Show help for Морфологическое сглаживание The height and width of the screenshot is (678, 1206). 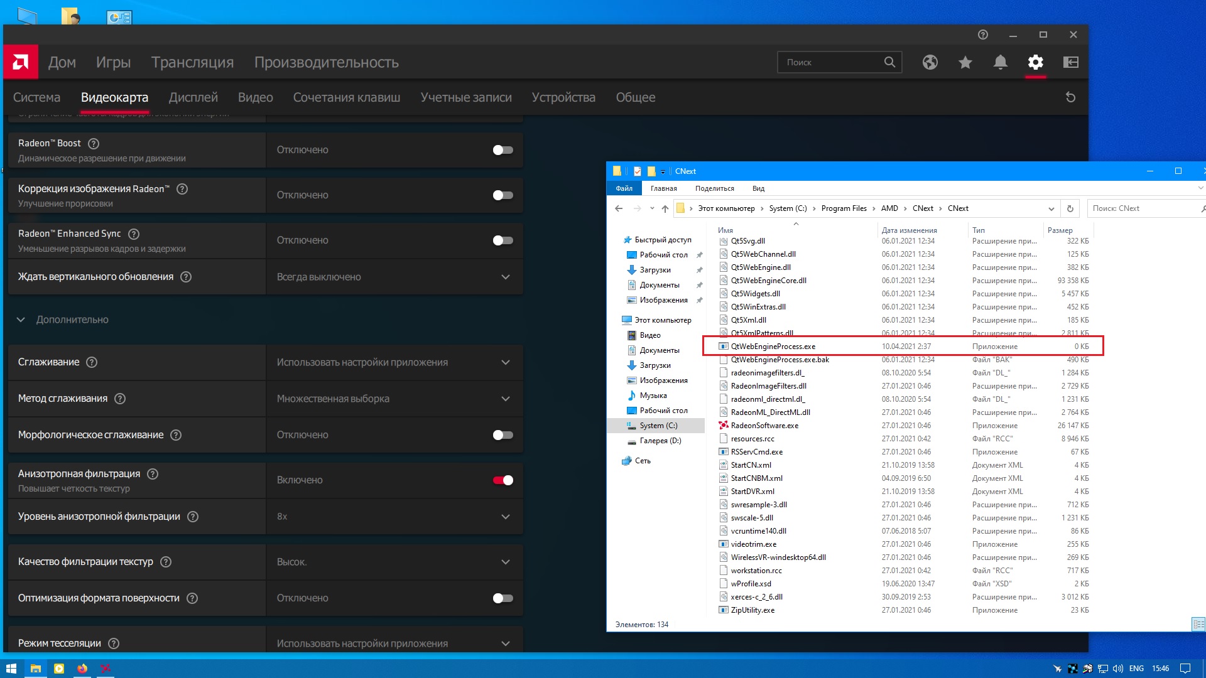tap(176, 435)
